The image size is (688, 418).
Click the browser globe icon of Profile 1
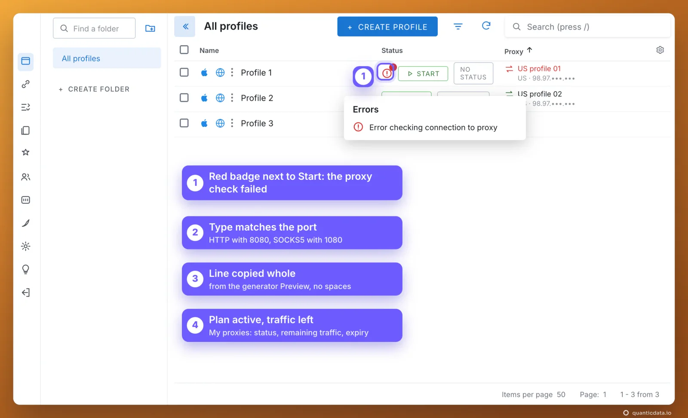(x=220, y=73)
